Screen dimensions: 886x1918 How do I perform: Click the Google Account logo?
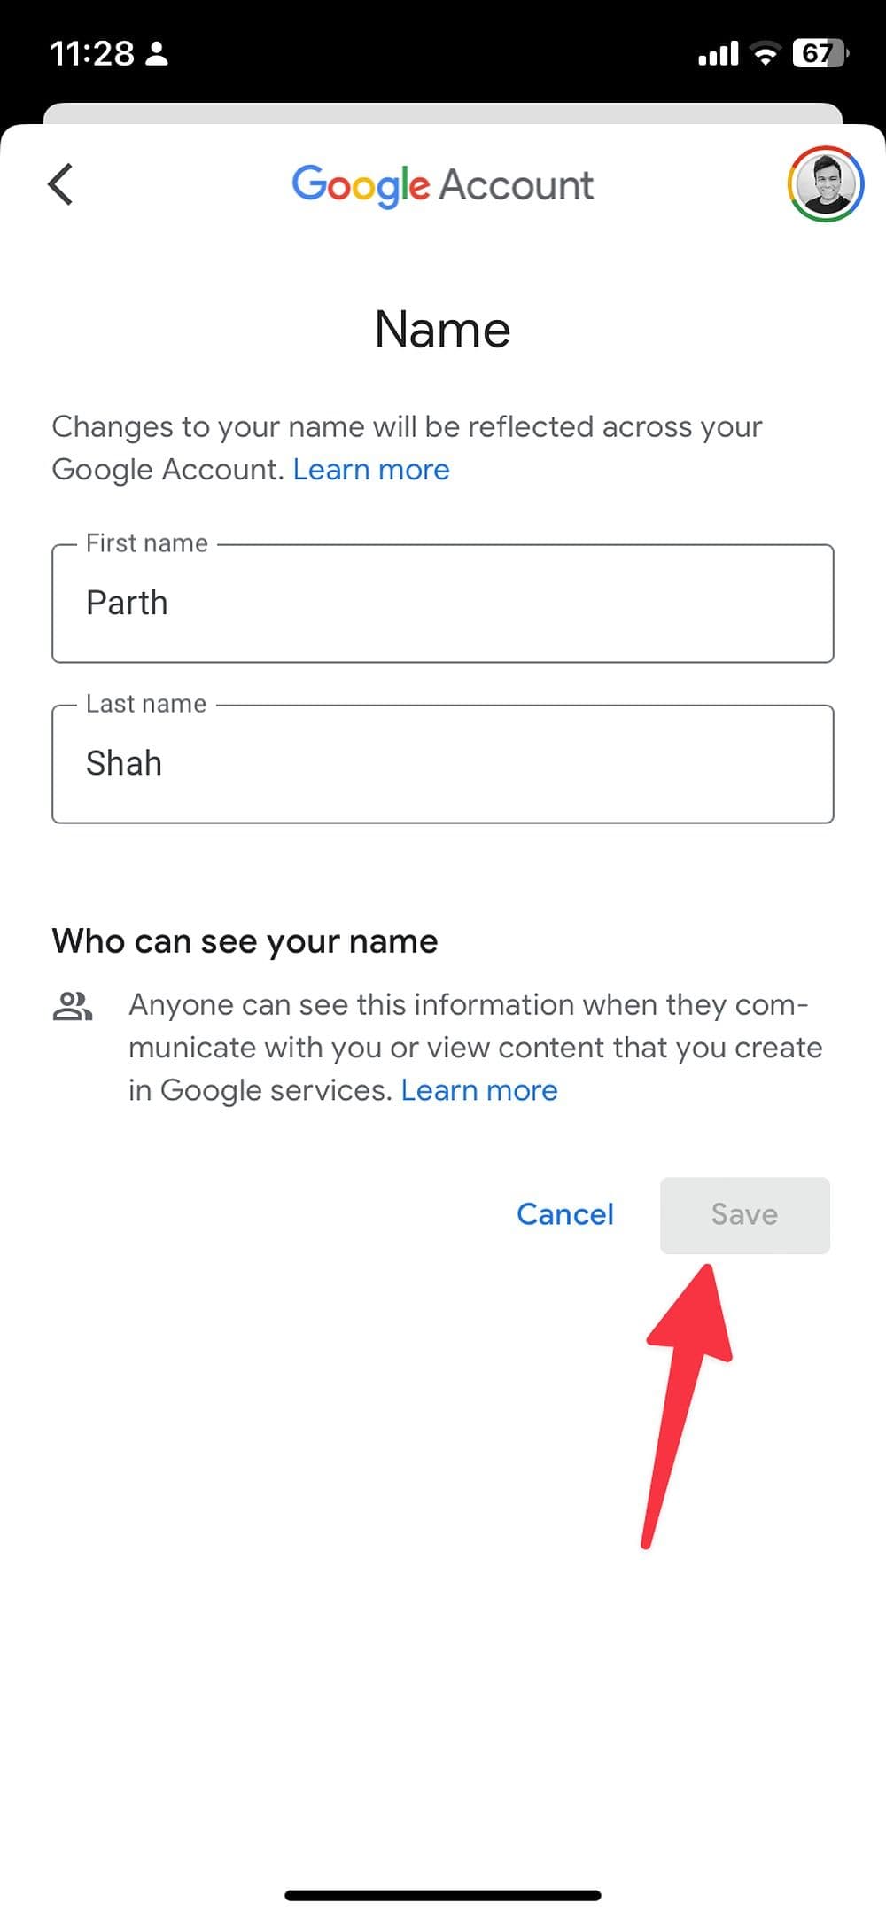(442, 185)
